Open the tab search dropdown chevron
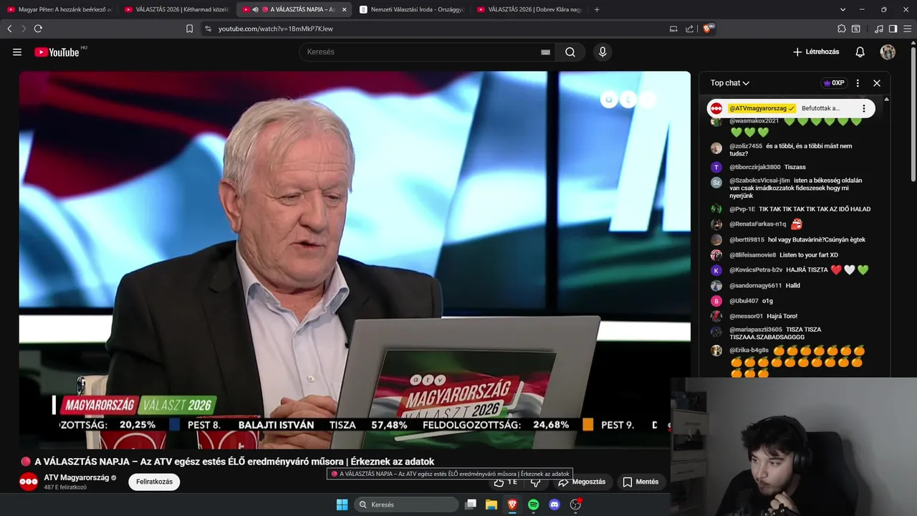Image resolution: width=917 pixels, height=516 pixels. [x=842, y=9]
